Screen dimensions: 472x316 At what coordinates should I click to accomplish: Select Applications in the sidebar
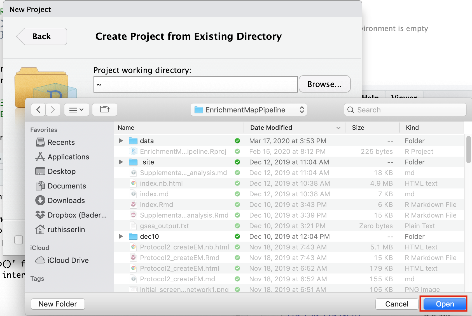68,157
